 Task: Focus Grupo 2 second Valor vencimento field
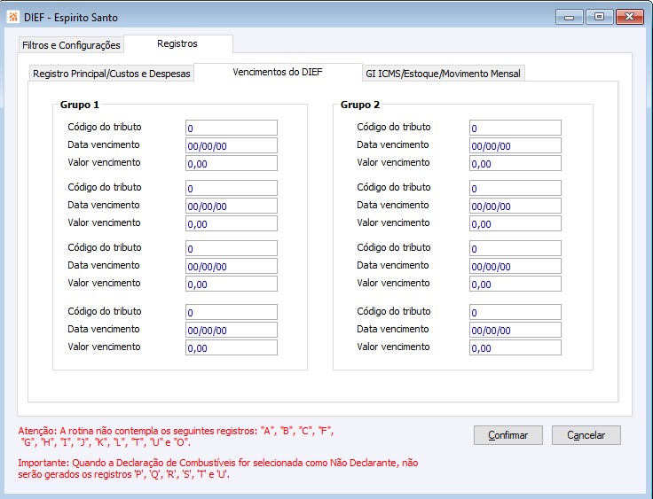point(515,223)
